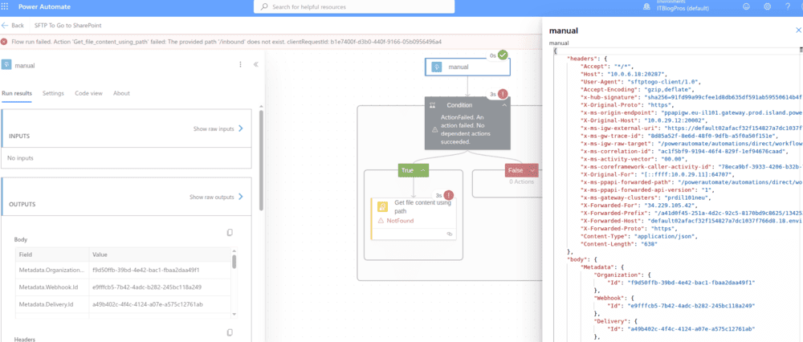803x342 pixels.
Task: Click the manual trigger icon in left panel
Action: [x=6, y=65]
